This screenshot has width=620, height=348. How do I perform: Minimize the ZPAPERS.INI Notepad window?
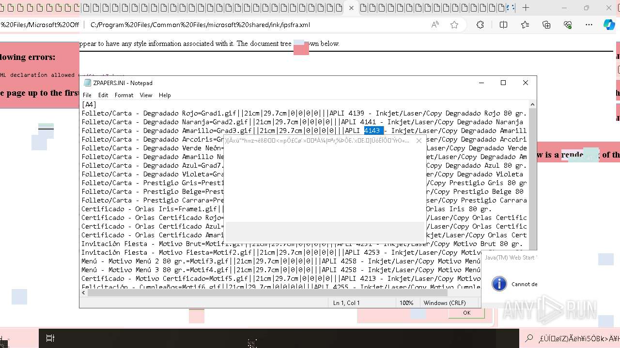click(481, 83)
